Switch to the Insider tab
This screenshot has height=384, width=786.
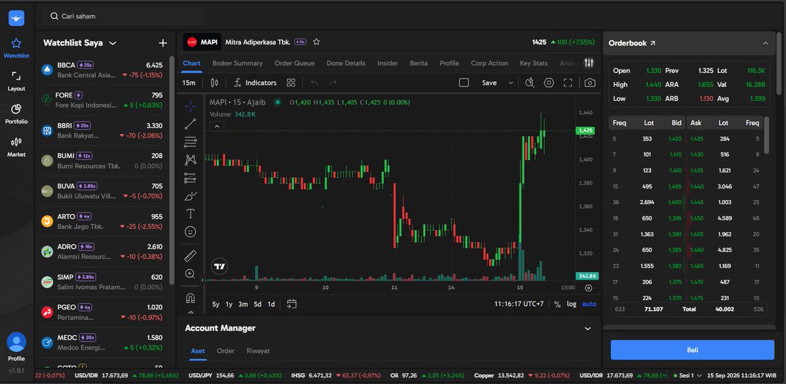(x=387, y=63)
